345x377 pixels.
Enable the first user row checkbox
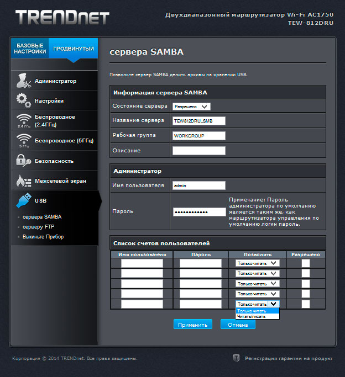306,263
